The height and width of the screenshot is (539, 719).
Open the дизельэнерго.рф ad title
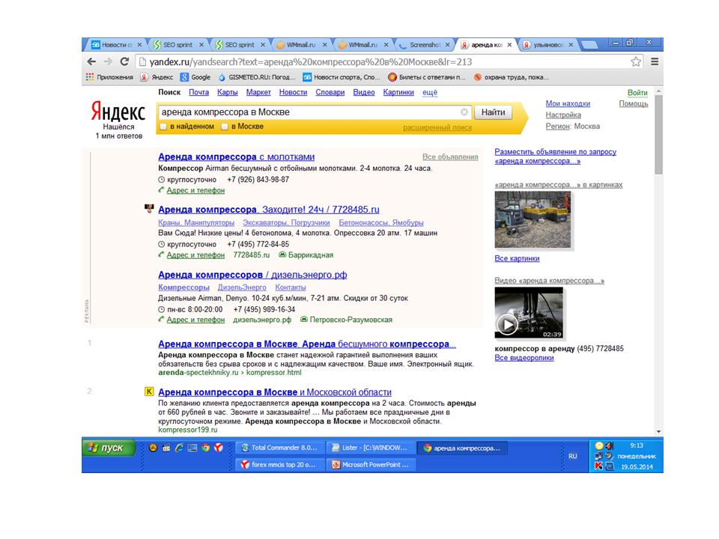252,275
